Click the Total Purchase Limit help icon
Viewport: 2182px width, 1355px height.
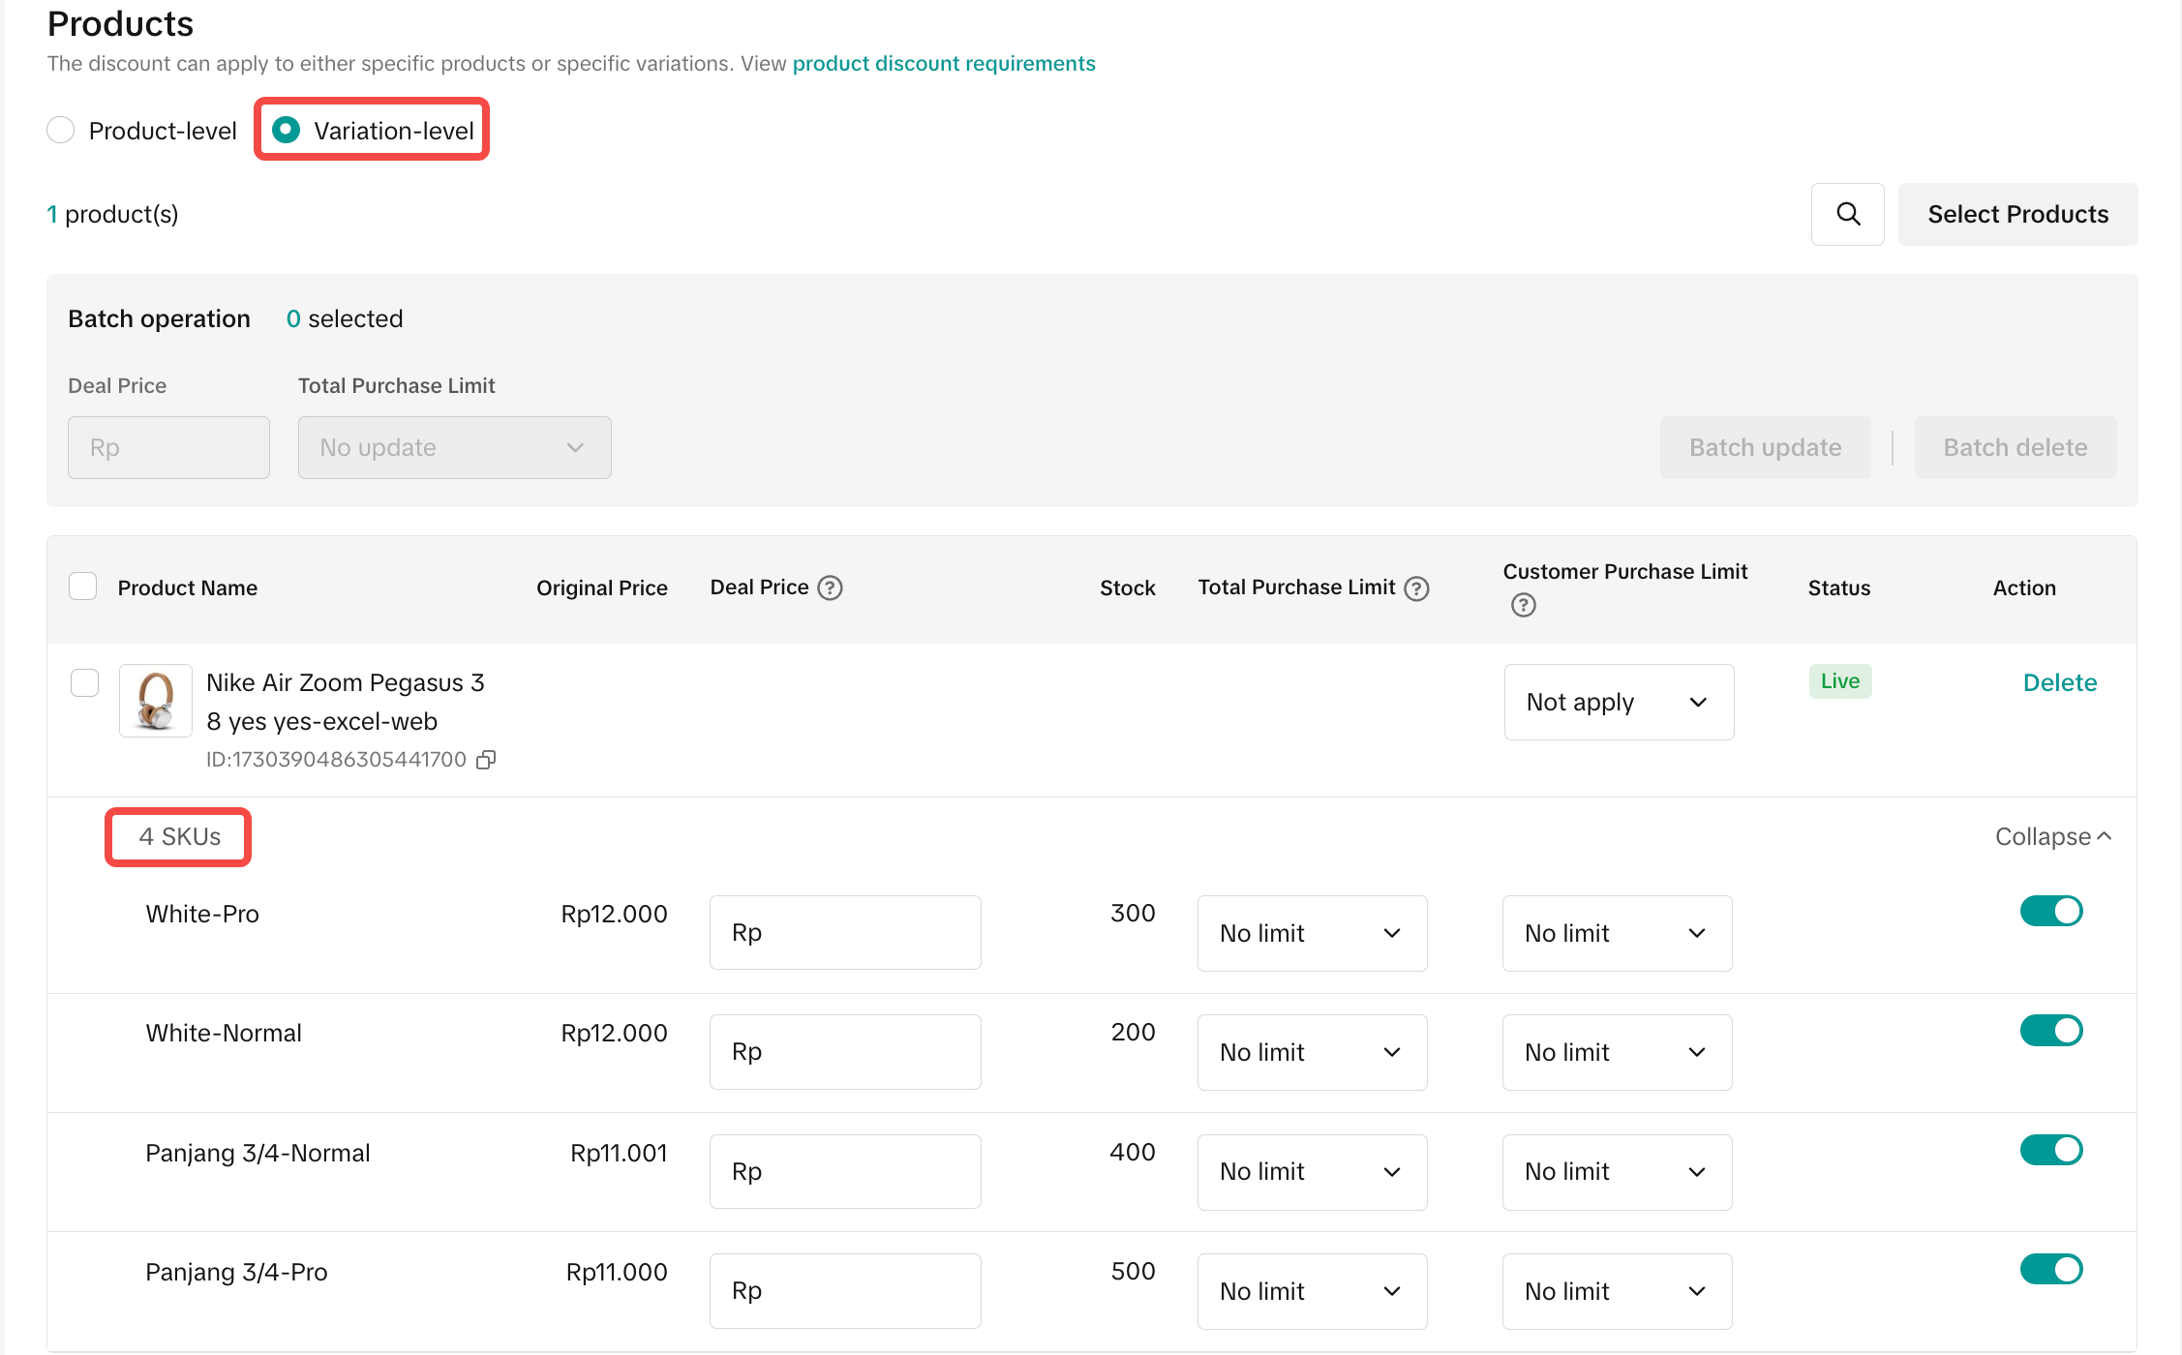pyautogui.click(x=1416, y=588)
